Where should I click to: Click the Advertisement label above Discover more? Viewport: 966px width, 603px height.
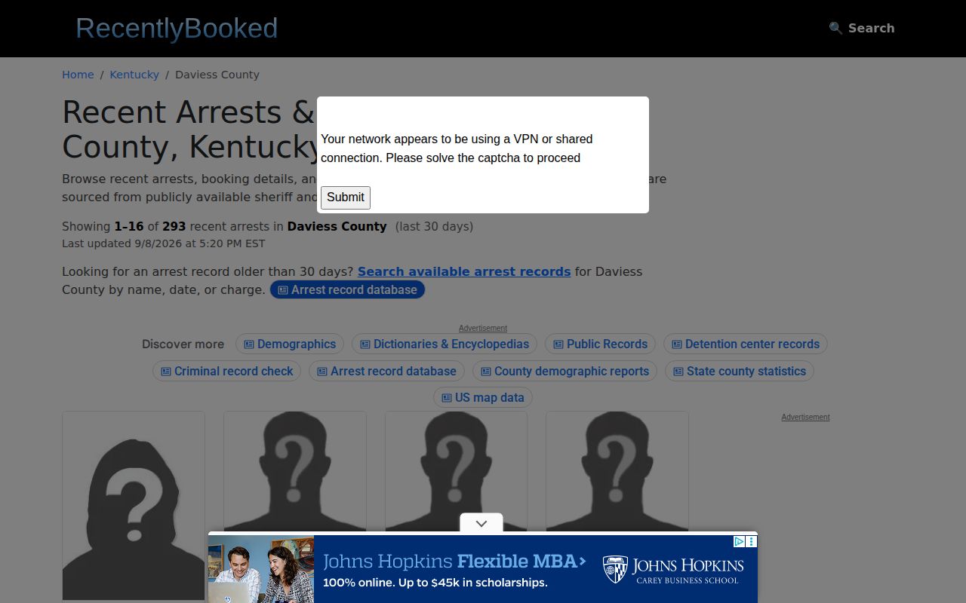coord(483,328)
